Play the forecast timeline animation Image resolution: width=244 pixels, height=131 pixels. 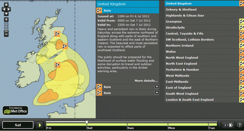(x=40, y=125)
